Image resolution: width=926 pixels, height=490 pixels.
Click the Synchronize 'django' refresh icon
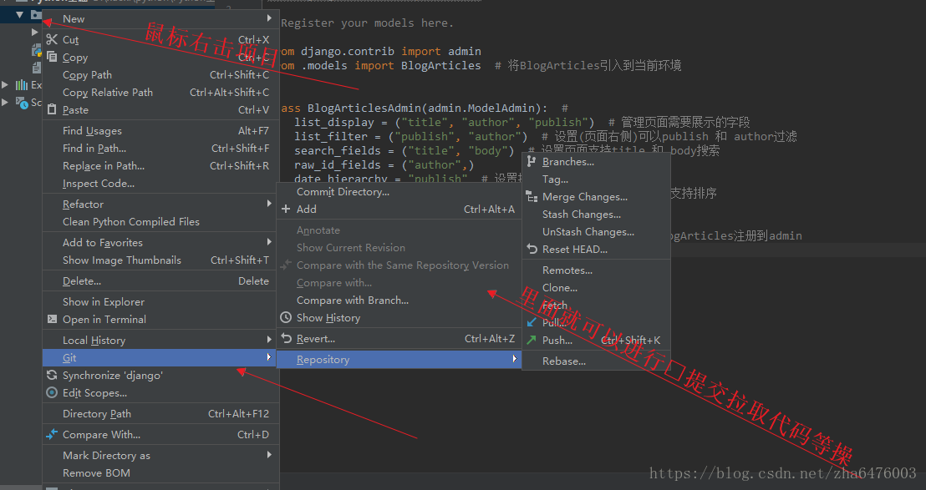point(52,375)
